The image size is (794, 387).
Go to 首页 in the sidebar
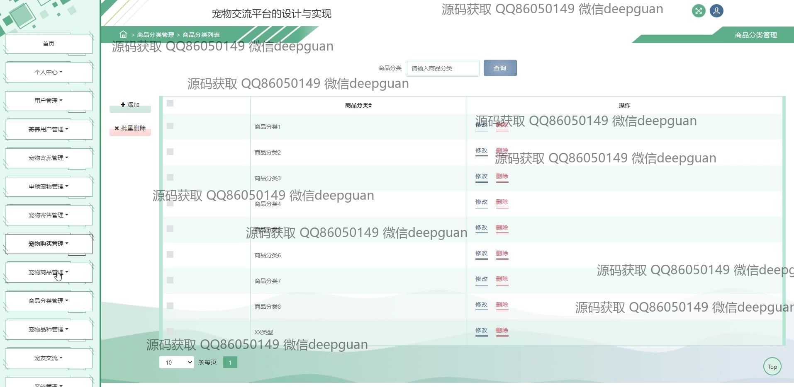[49, 44]
